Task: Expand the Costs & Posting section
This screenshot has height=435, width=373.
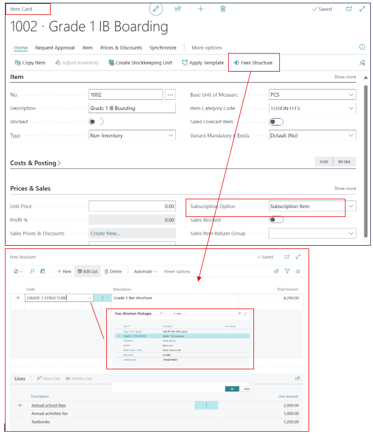Action: (35, 163)
